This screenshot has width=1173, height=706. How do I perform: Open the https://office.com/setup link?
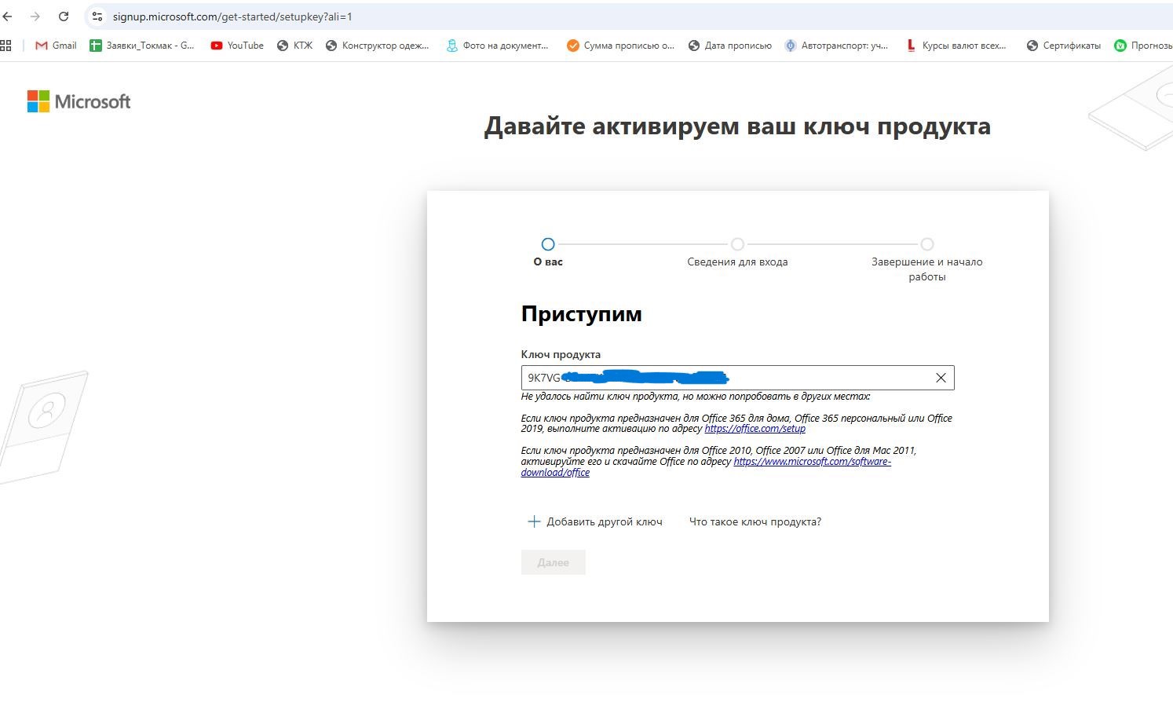[755, 429]
